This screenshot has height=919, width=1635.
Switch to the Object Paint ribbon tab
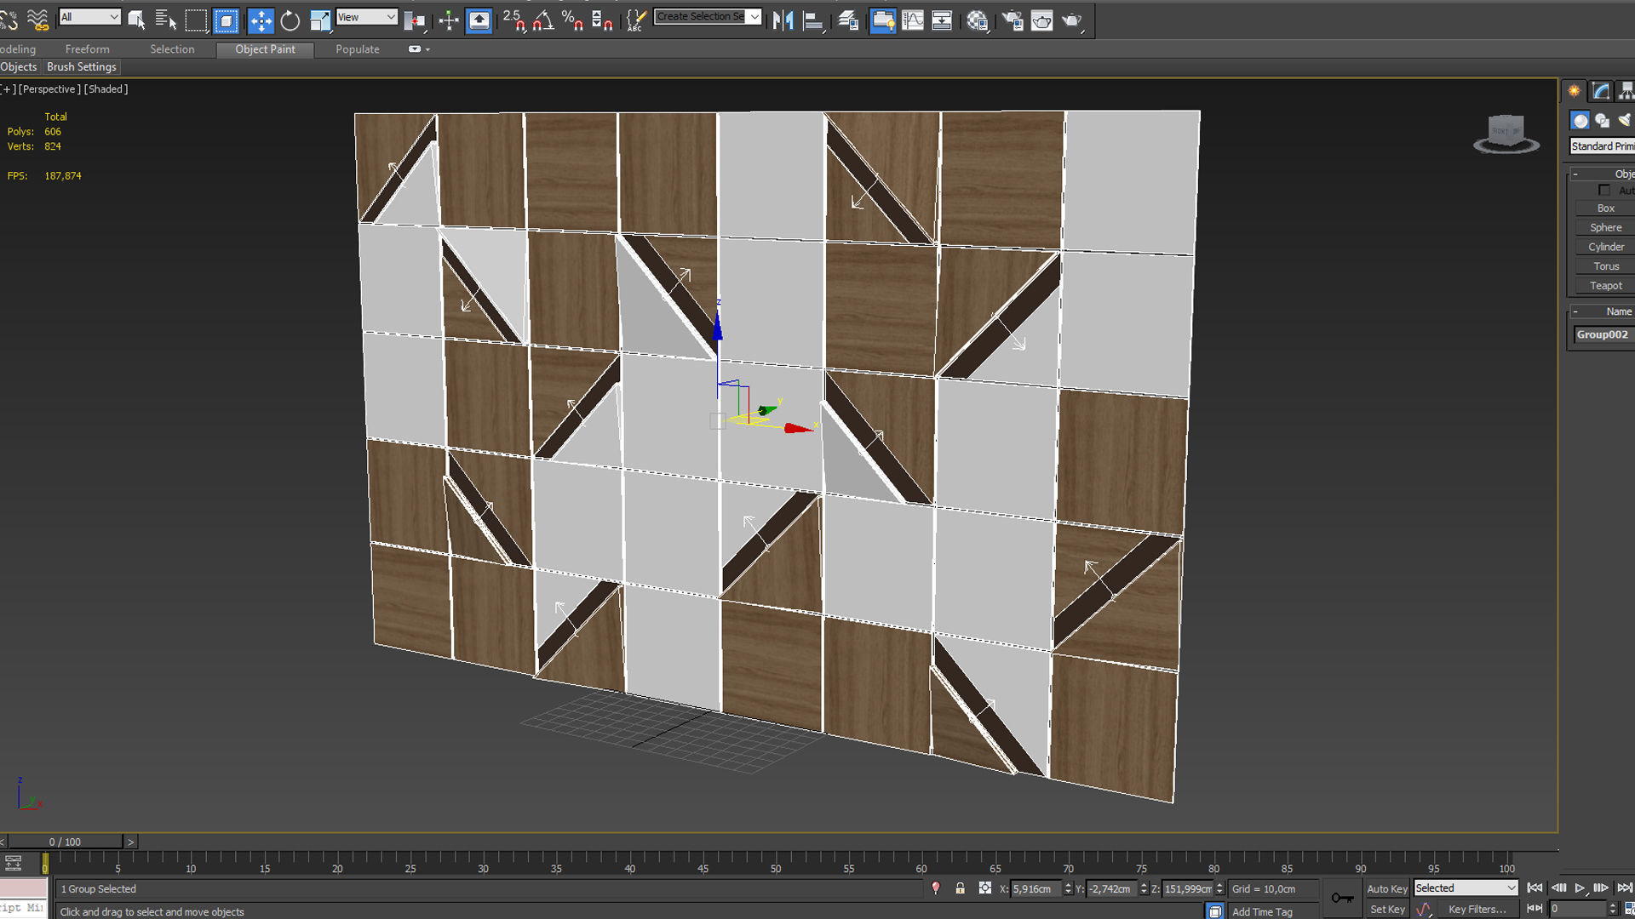pos(265,49)
